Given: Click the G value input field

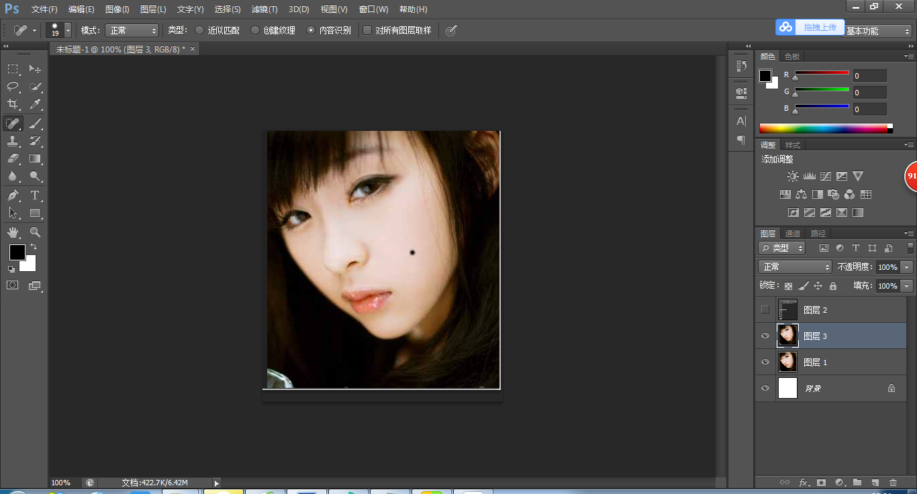Looking at the screenshot, I should (869, 93).
